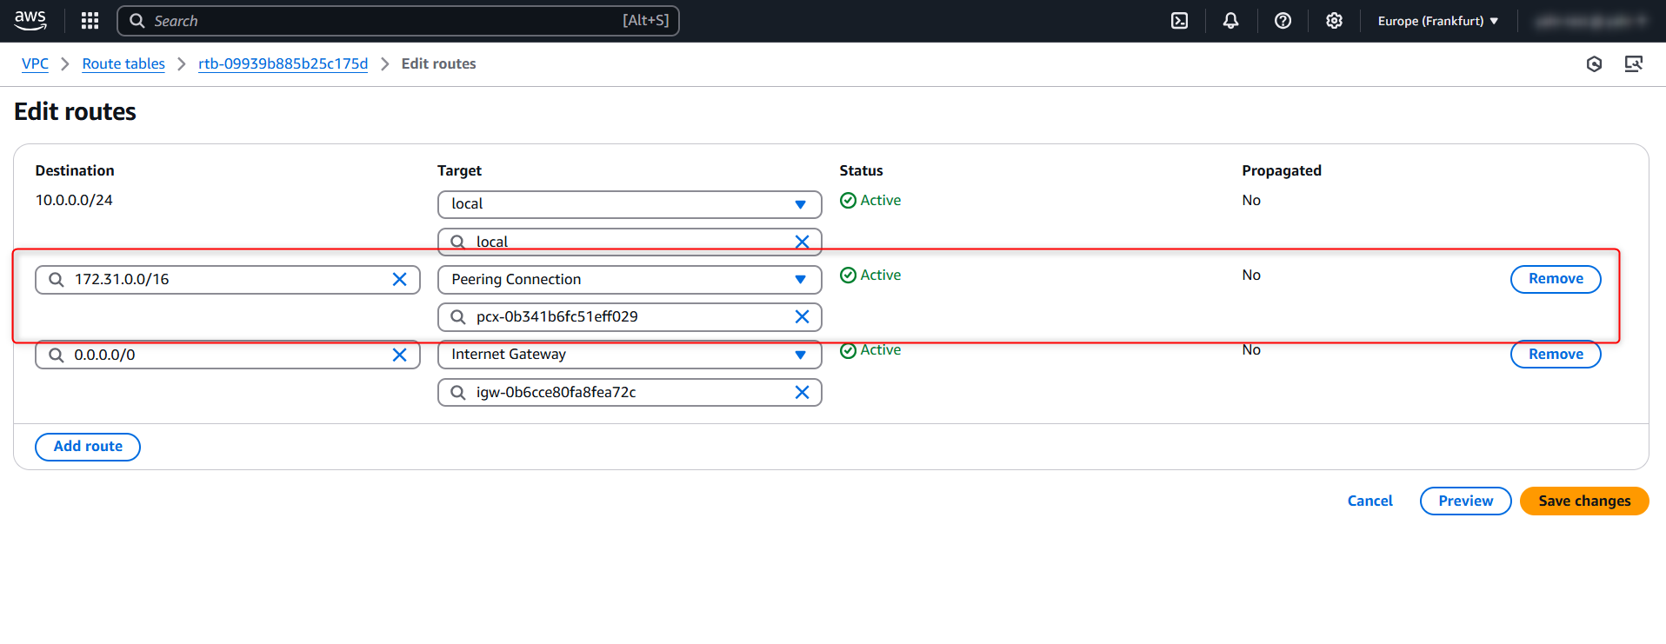Open the AWS services grid menu
This screenshot has height=644, width=1666.
90,21
